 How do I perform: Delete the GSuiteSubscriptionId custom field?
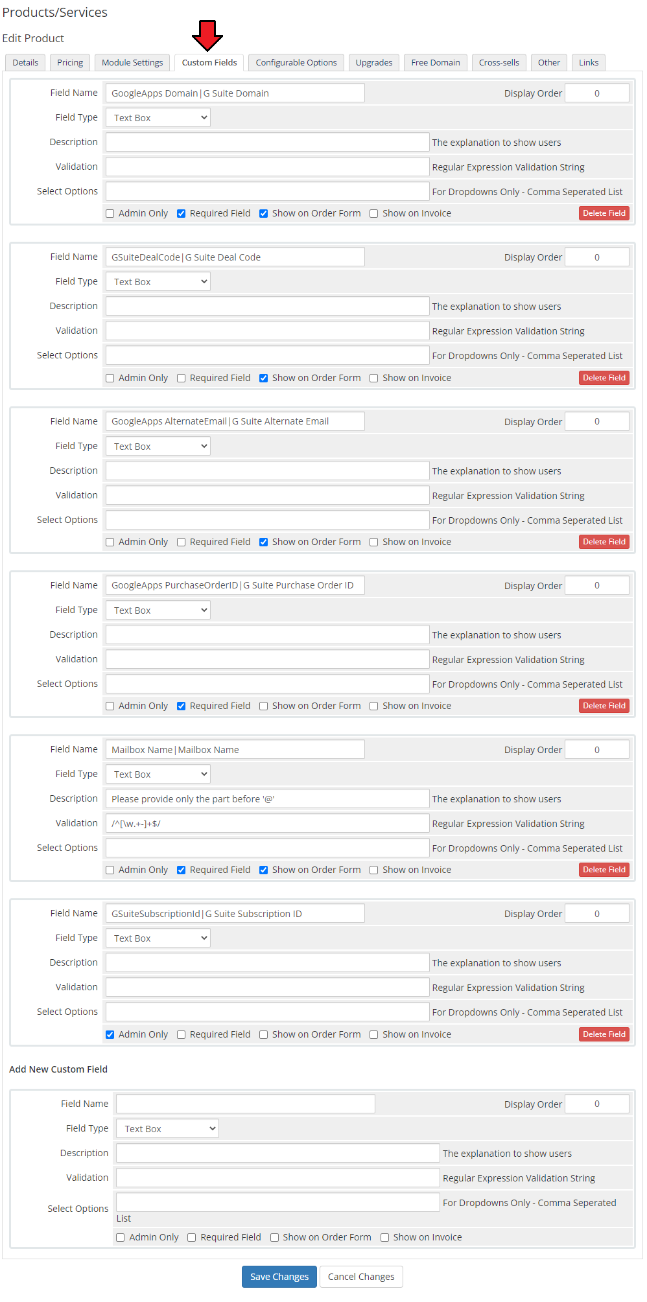[x=604, y=1034]
